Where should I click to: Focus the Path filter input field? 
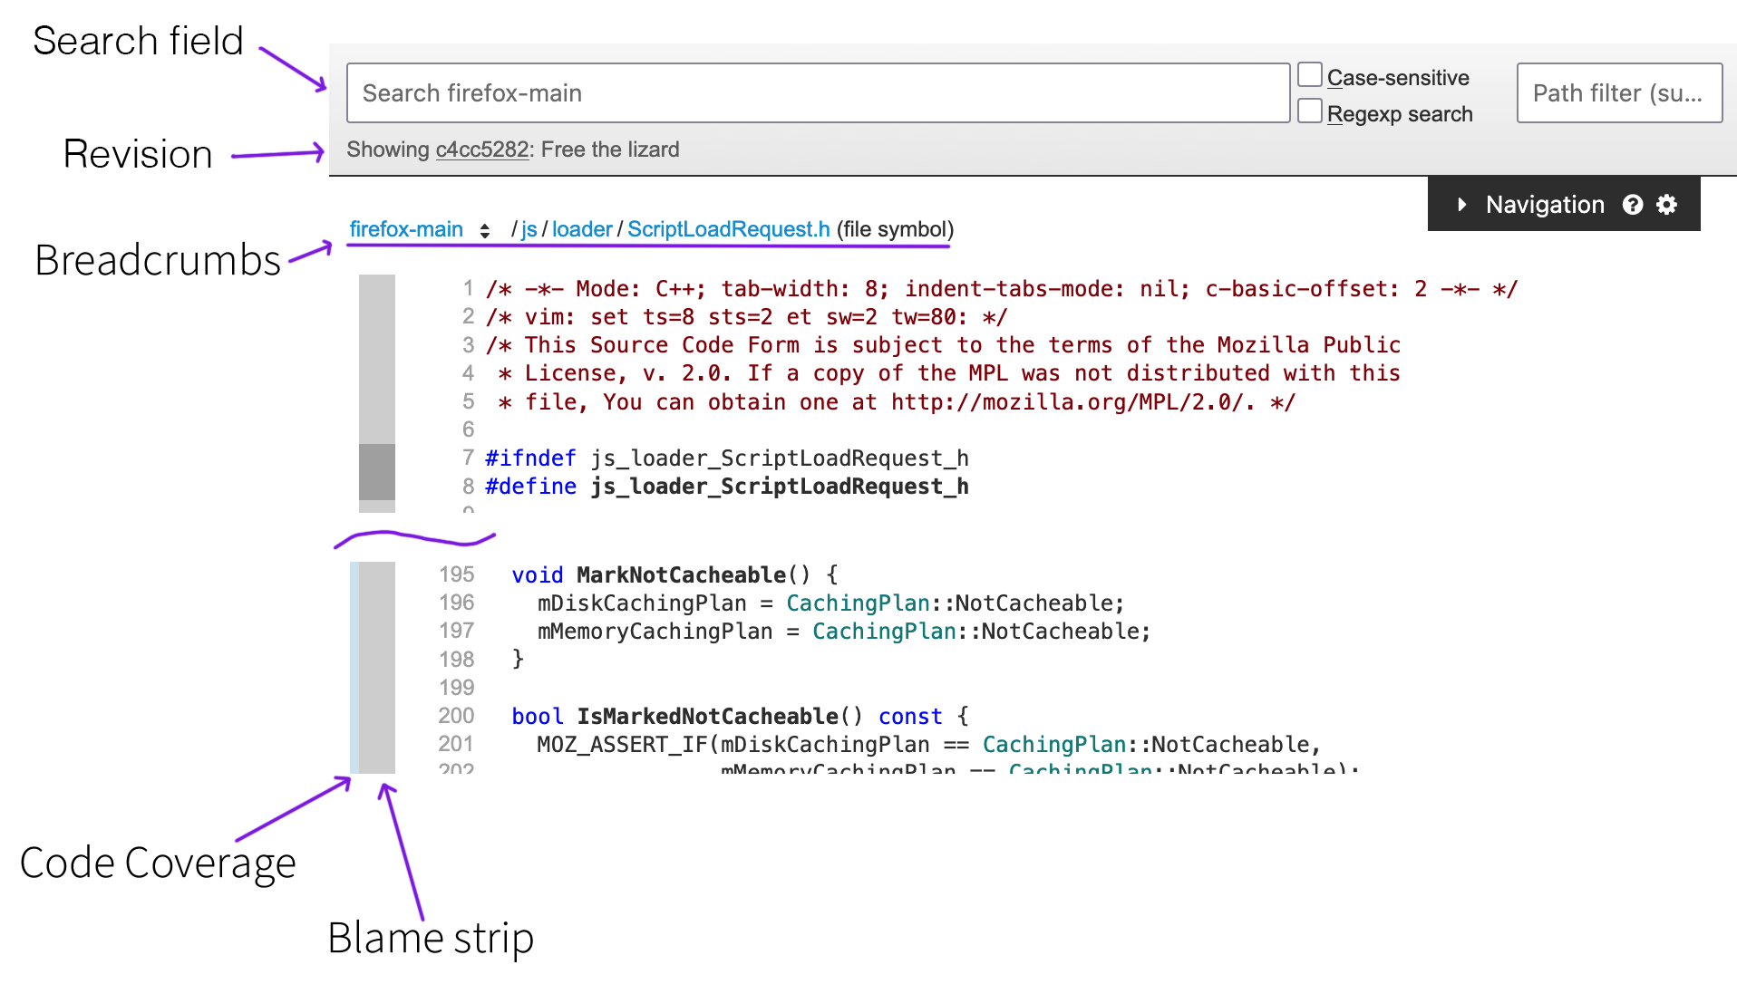click(x=1618, y=93)
